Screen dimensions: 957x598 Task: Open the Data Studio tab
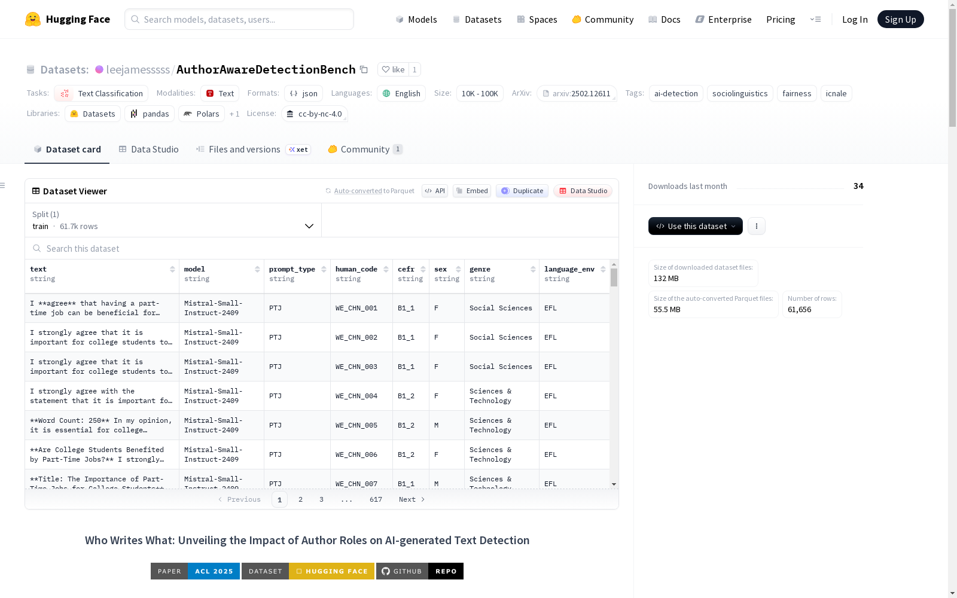coord(149,149)
